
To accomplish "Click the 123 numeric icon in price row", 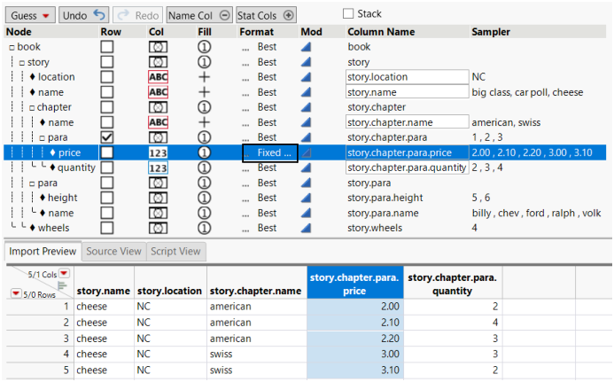I will 158,152.
